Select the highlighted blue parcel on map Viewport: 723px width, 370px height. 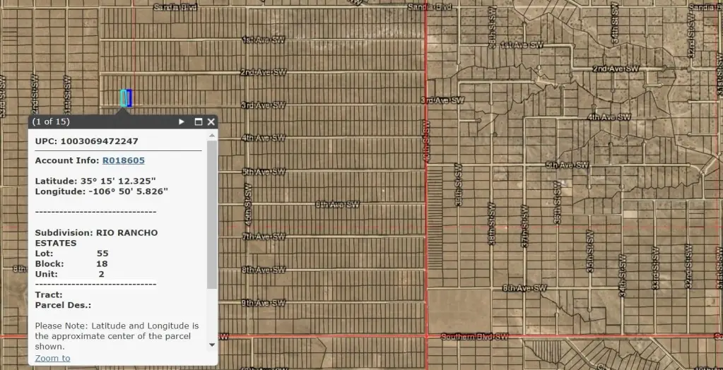[126, 97]
